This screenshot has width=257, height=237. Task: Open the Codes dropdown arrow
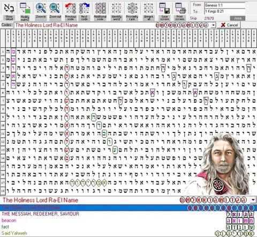pyautogui.click(x=214, y=25)
